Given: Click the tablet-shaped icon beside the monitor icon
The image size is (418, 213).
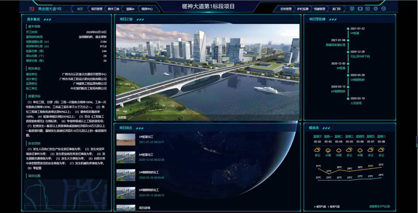Looking at the screenshot, I should [360, 9].
